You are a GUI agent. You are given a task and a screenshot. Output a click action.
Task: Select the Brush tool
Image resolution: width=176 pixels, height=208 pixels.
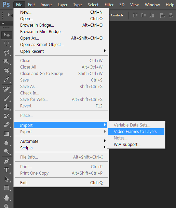[x=6, y=98]
